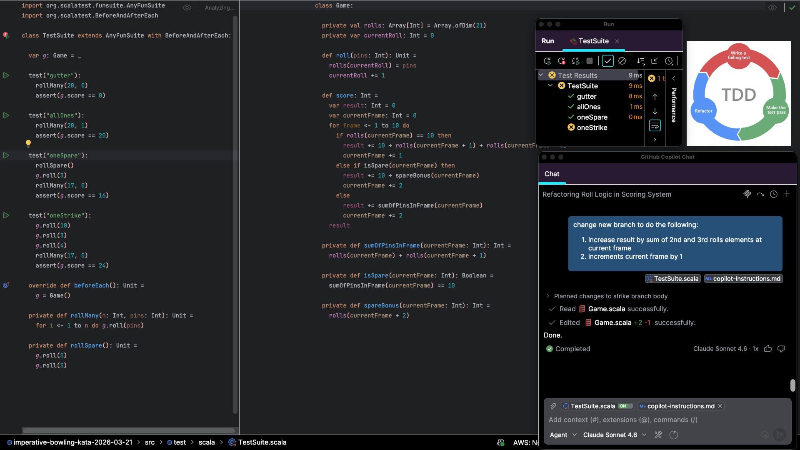Open test history clock icon in Run toolbar

pyautogui.click(x=669, y=61)
